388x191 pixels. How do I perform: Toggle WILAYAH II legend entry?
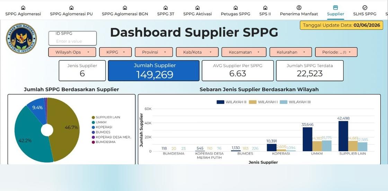point(231,102)
